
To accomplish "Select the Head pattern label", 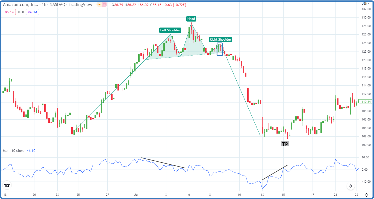I will point(191,19).
